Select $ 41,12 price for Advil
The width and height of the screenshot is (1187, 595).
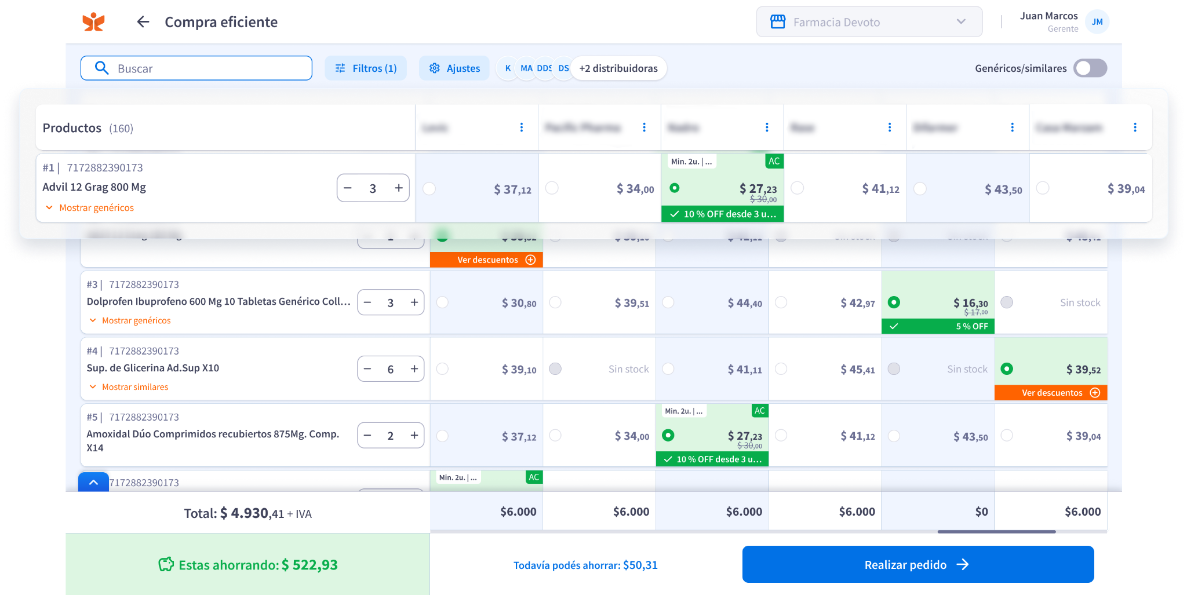coord(798,188)
